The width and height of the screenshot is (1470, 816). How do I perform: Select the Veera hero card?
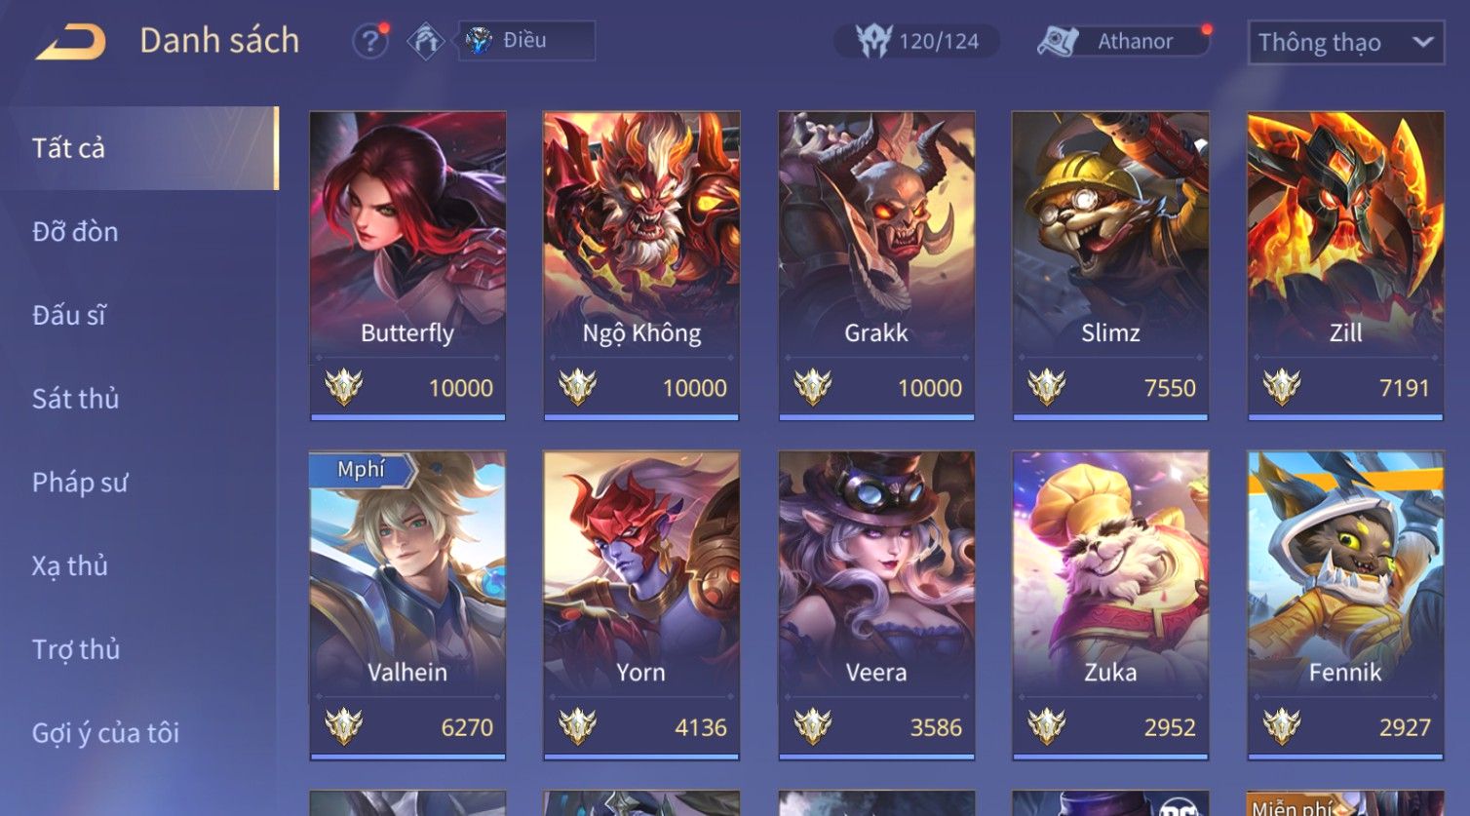click(x=876, y=604)
